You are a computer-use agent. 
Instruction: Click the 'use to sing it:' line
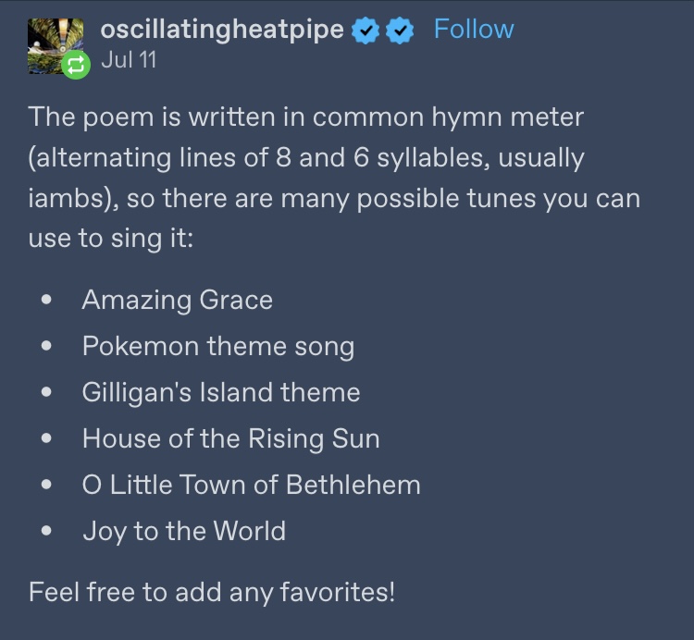[111, 239]
